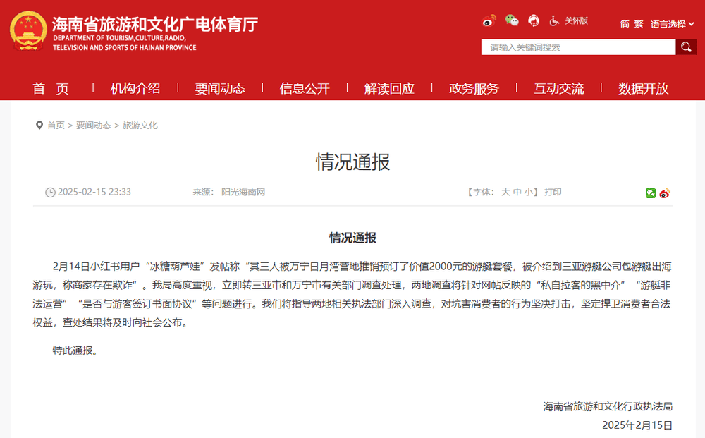
Task: Click the 关怀版 accessibility wheelchair icon
Action: coord(553,20)
